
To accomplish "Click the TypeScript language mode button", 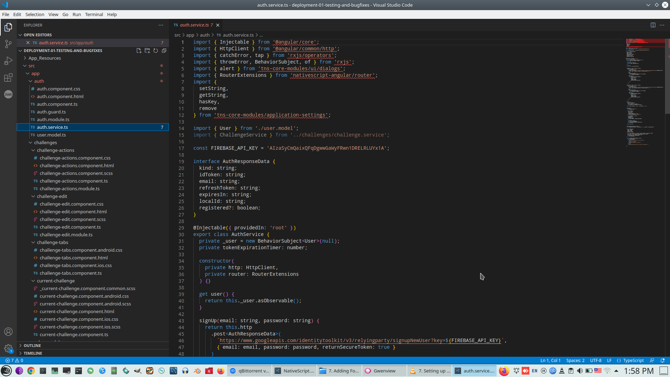I will click(633, 360).
